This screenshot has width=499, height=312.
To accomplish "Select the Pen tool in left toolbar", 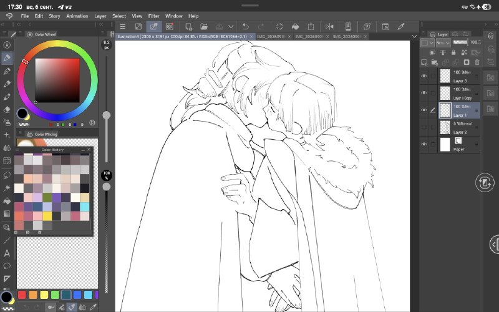I will 7,58.
